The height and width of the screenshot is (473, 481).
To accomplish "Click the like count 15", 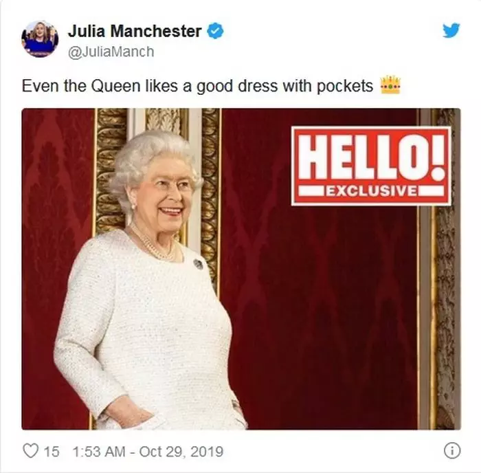I will (x=52, y=452).
